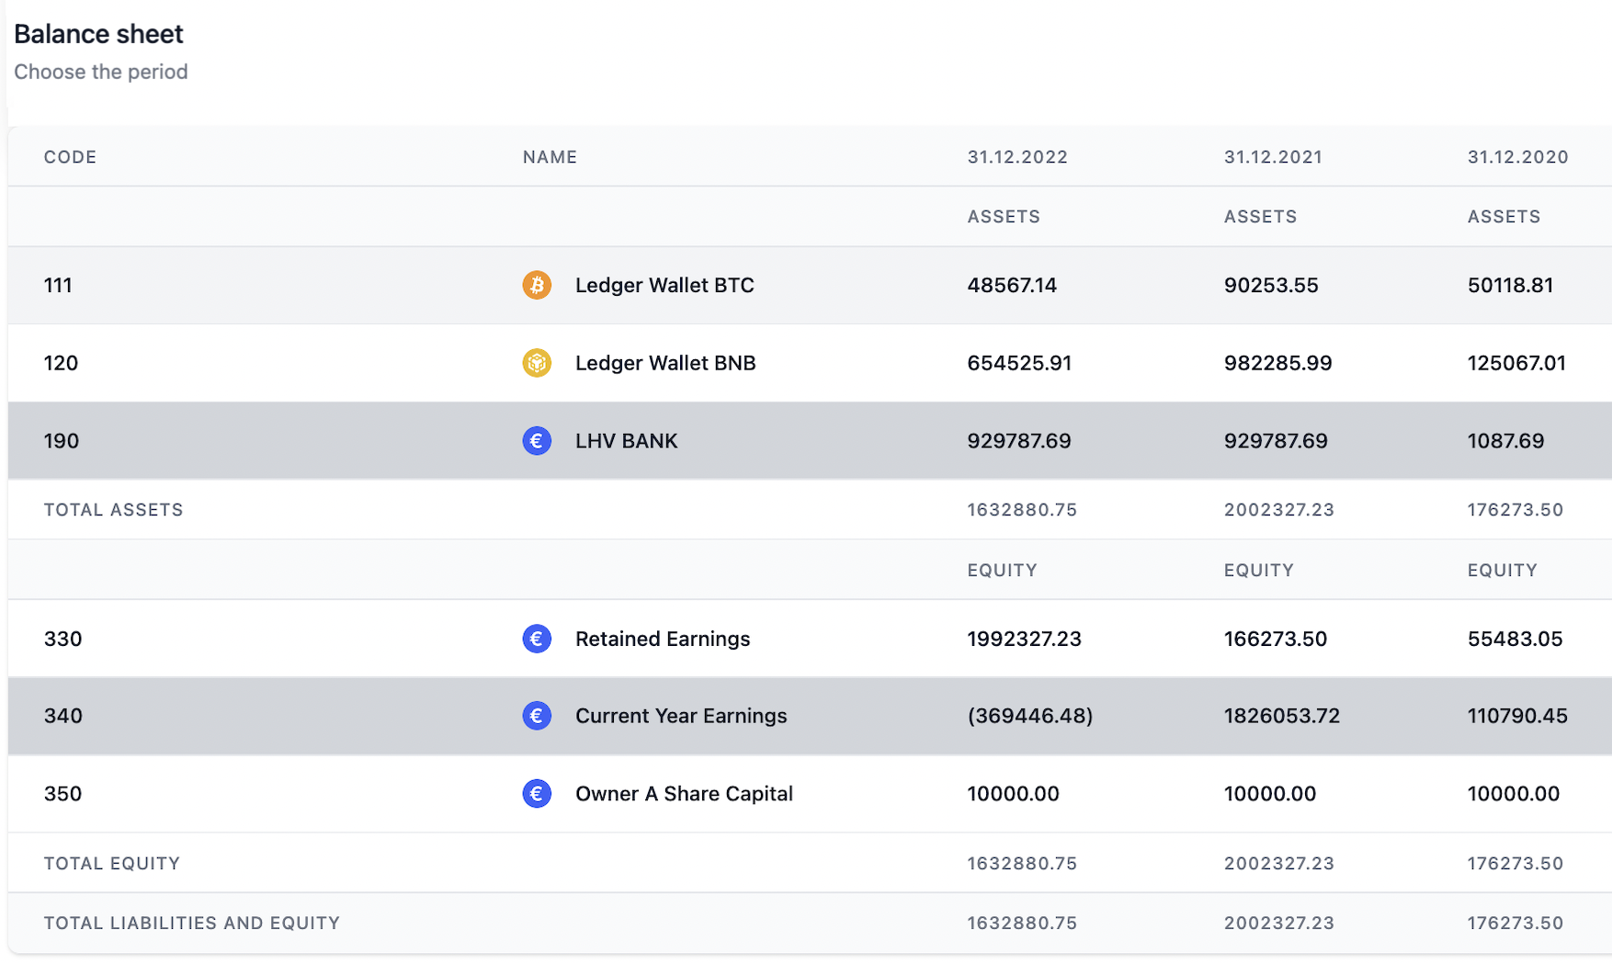Click the NAME column header
This screenshot has height=963, width=1612.
point(550,157)
